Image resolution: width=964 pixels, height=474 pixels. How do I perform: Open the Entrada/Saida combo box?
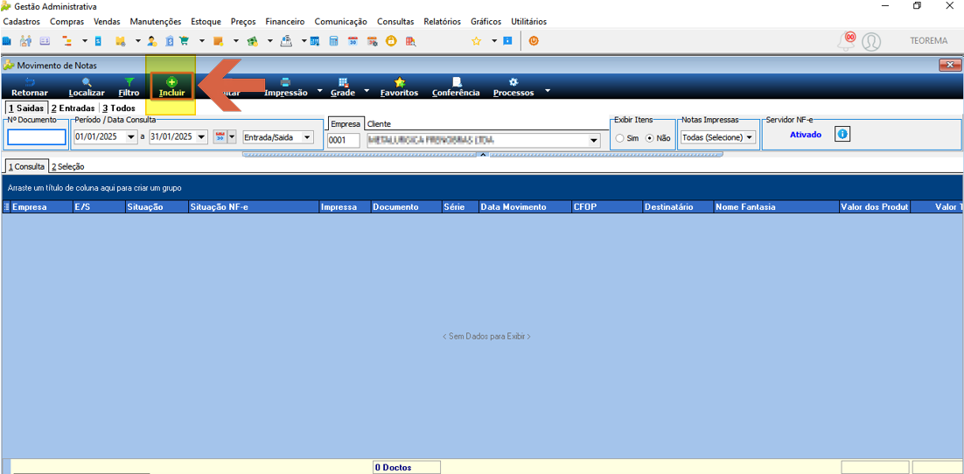[x=278, y=137]
